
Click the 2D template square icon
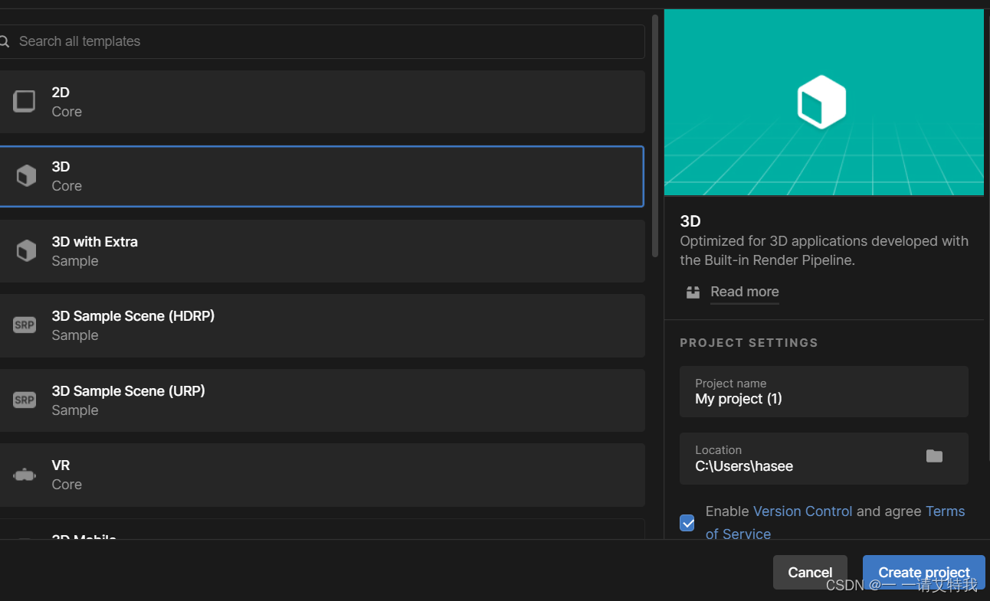tap(25, 101)
